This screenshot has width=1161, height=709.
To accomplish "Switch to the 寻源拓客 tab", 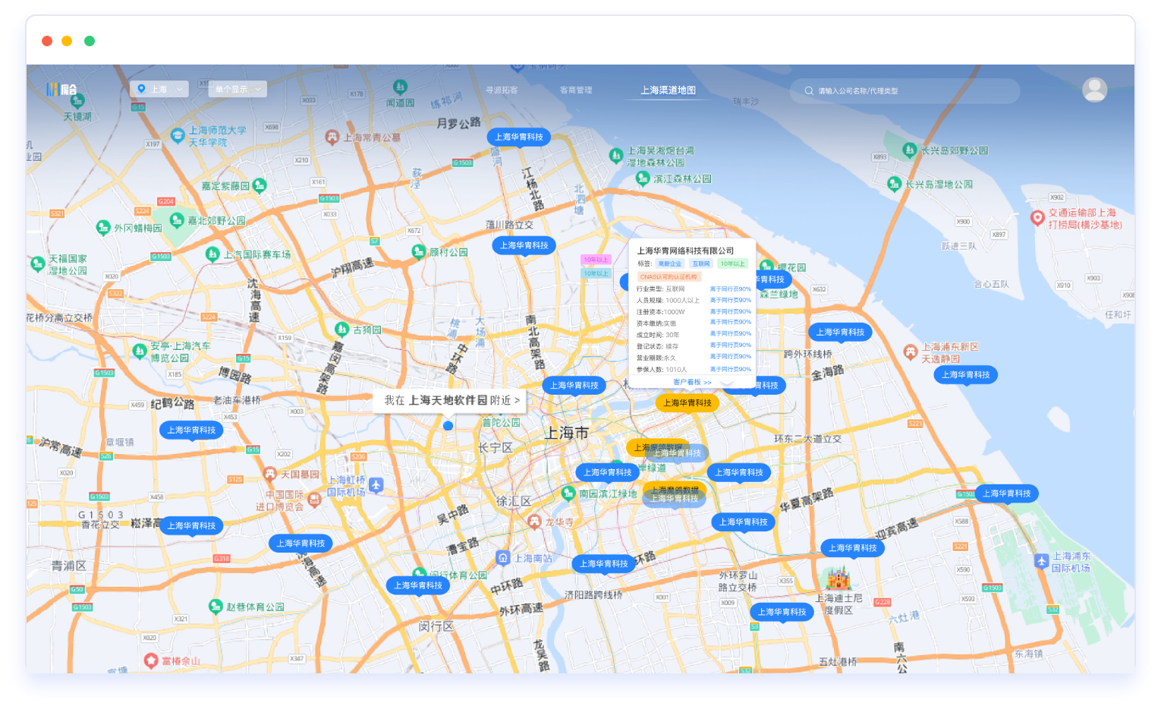I will coord(502,90).
